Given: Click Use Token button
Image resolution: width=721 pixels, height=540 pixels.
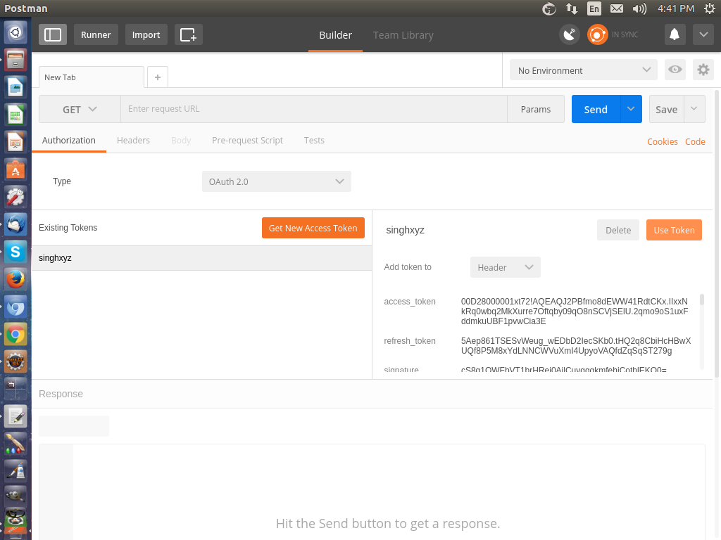Looking at the screenshot, I should pos(674,230).
